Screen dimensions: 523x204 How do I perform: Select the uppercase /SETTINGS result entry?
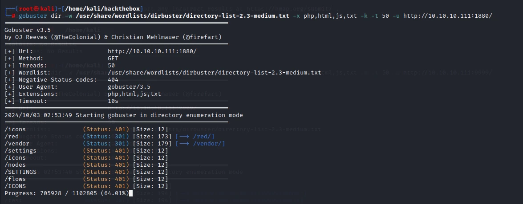pyautogui.click(x=86, y=172)
